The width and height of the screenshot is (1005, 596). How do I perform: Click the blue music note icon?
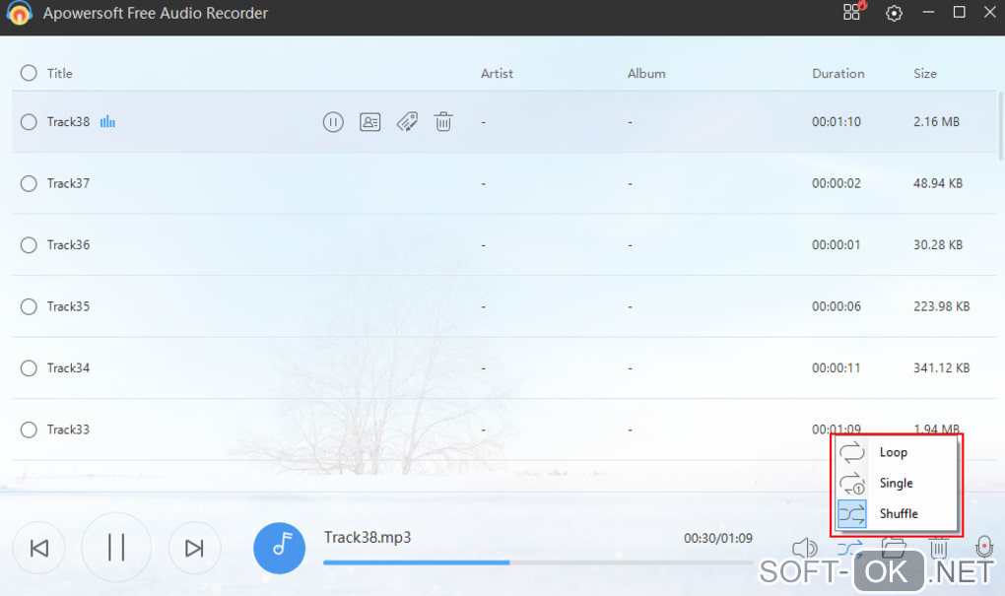pos(279,548)
